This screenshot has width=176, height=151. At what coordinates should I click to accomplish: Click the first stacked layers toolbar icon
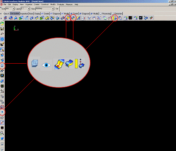click(x=5, y=18)
